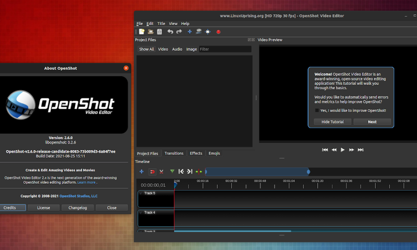
Task: Open License in the About OpenShot dialog
Action: coord(44,208)
